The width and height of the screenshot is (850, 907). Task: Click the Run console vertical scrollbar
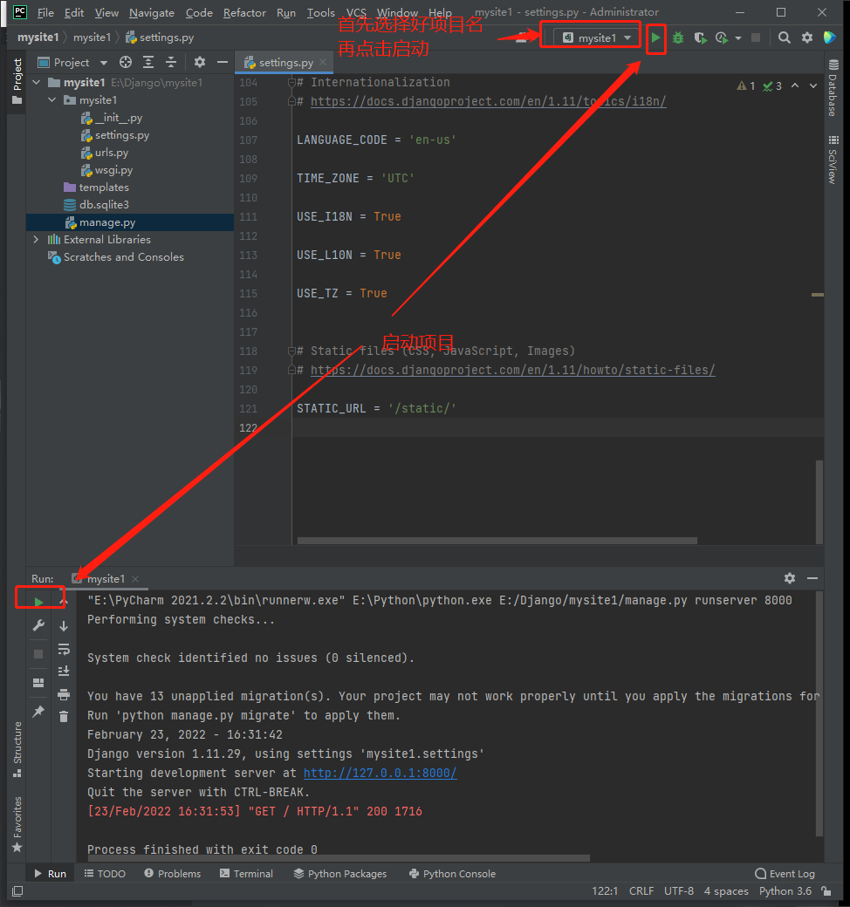point(819,713)
